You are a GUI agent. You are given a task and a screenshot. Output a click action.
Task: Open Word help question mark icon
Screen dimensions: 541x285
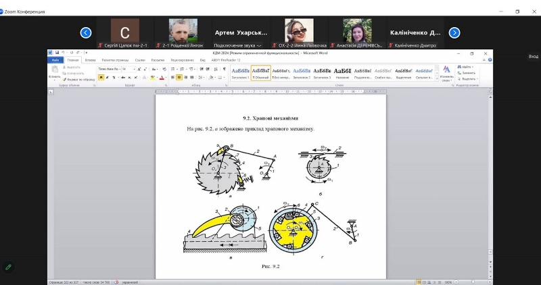(x=490, y=60)
